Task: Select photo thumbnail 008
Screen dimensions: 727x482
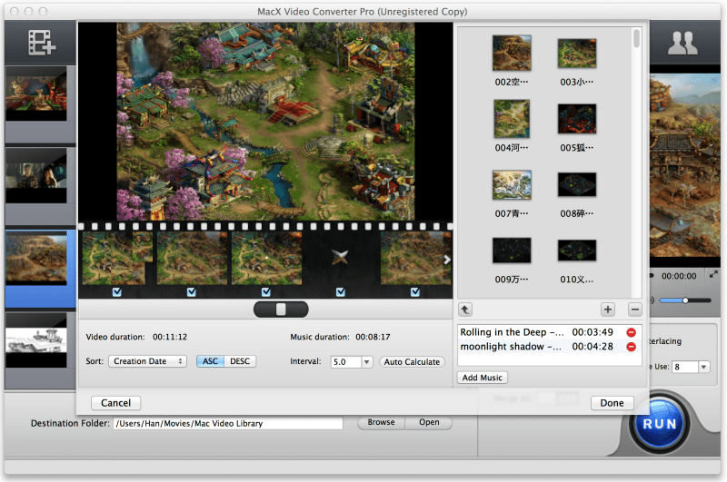Action: [x=577, y=185]
